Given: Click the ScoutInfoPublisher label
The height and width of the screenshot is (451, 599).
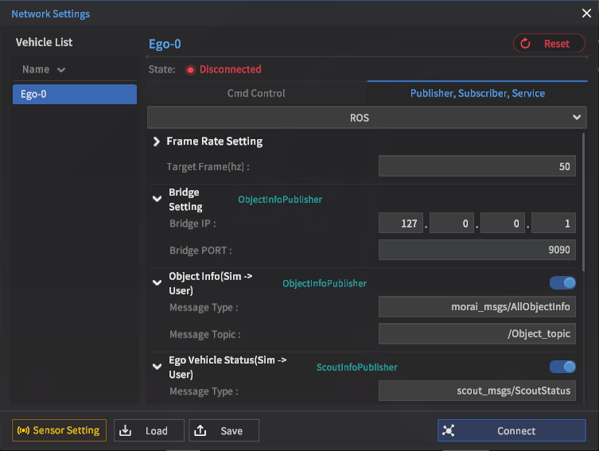Looking at the screenshot, I should pyautogui.click(x=357, y=367).
